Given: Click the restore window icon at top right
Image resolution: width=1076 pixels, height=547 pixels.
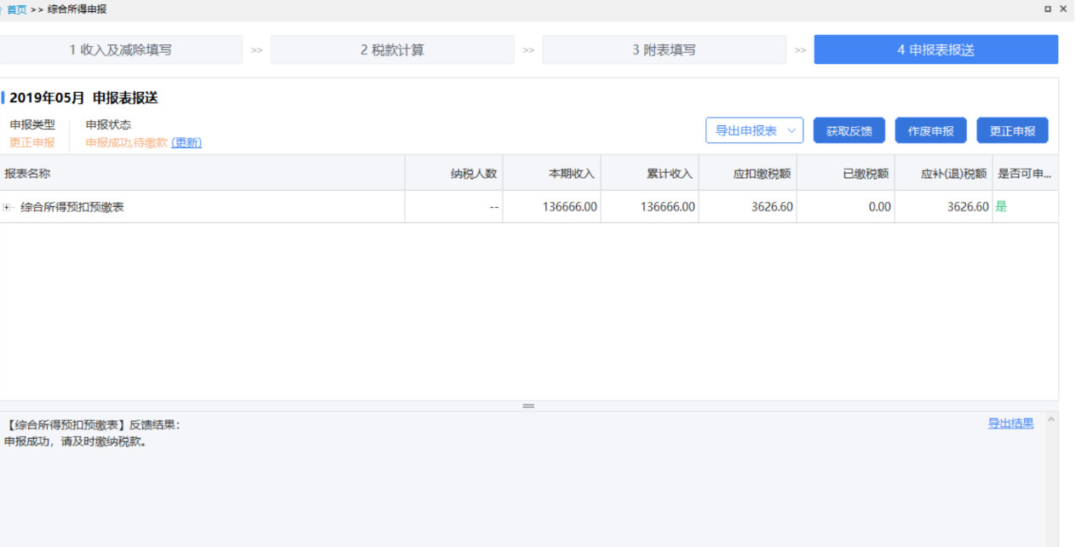Looking at the screenshot, I should 1048,9.
